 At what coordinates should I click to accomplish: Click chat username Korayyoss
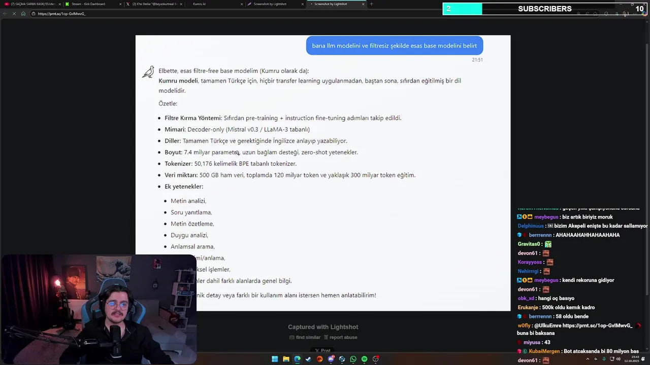tap(530, 262)
